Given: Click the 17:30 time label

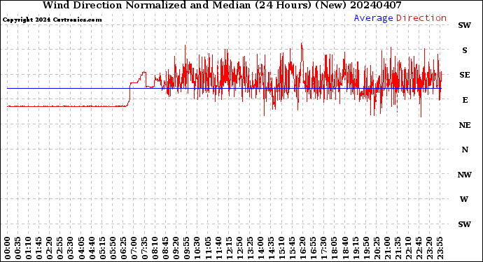Looking at the screenshot, I should pyautogui.click(x=323, y=248).
